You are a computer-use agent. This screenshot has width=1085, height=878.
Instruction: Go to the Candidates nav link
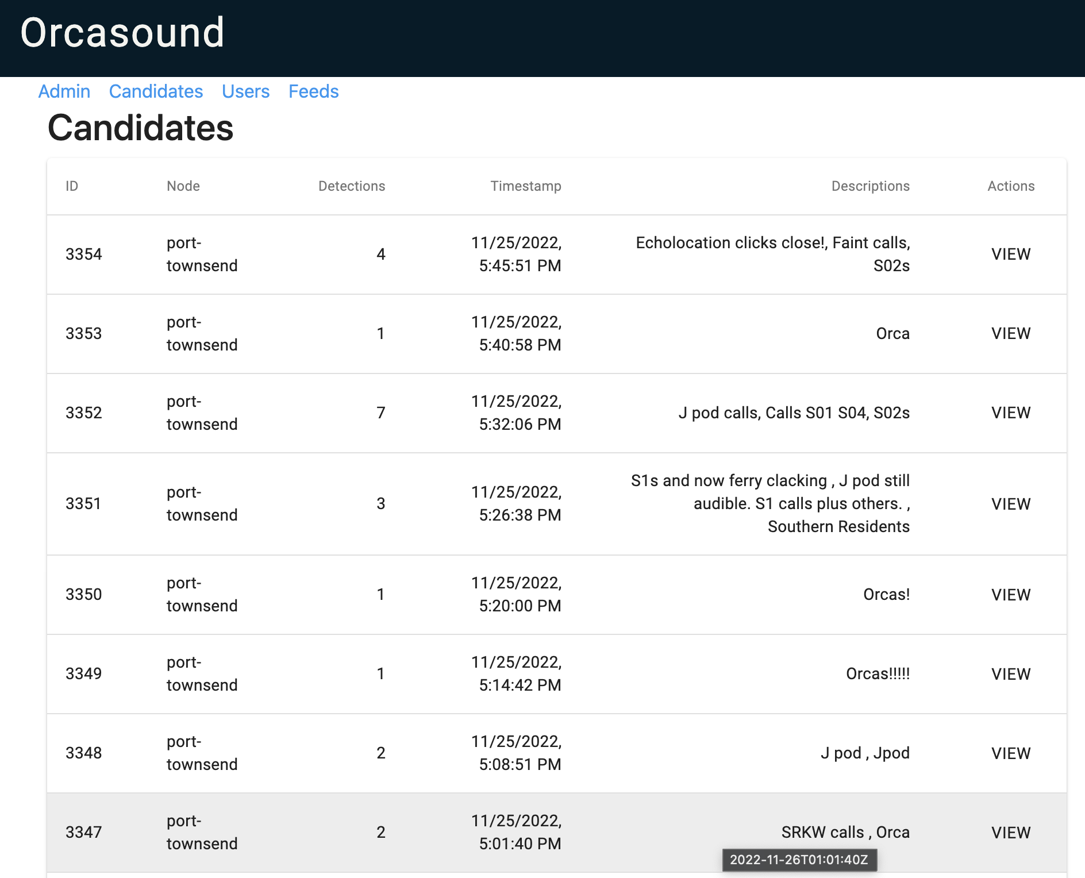156,91
